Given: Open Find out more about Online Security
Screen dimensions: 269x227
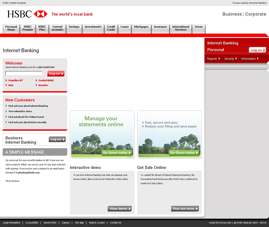Looking at the screenshot, I should (x=27, y=122).
